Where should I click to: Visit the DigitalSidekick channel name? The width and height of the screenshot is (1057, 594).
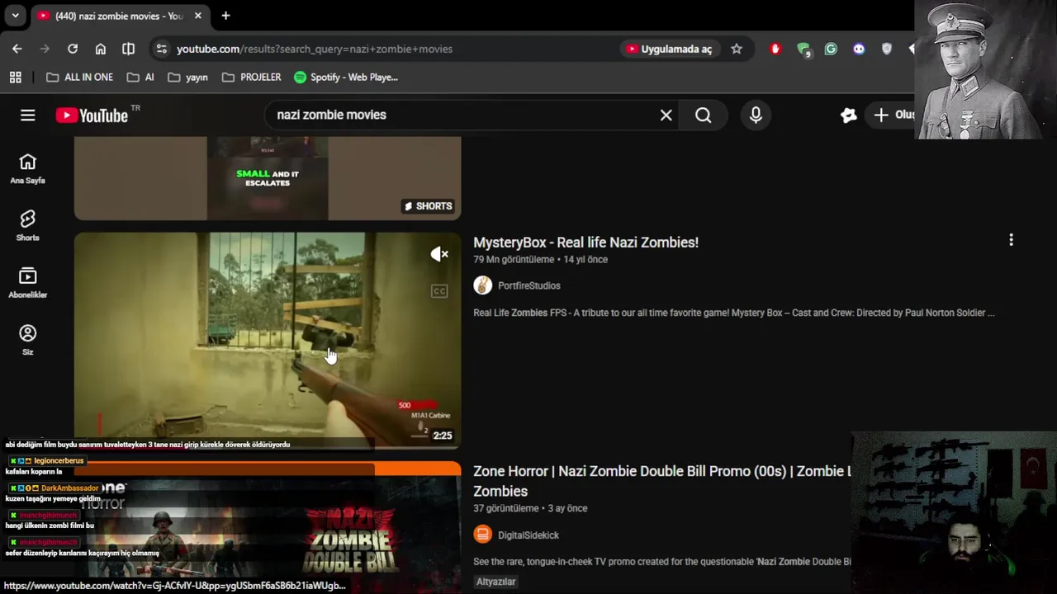(528, 535)
